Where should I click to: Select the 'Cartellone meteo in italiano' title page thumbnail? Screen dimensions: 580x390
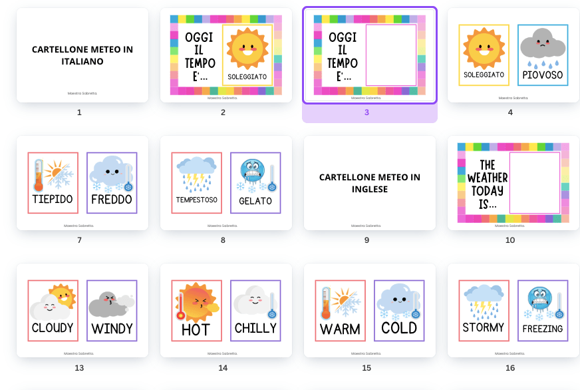(x=82, y=55)
